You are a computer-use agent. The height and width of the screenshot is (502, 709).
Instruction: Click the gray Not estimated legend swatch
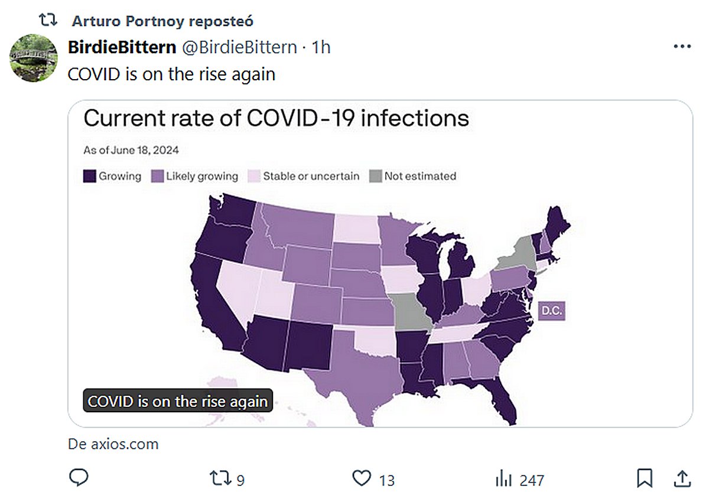[x=376, y=176]
